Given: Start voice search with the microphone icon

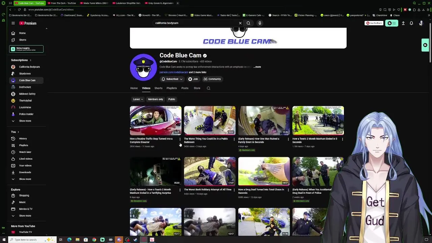Looking at the screenshot, I should click(x=260, y=23).
